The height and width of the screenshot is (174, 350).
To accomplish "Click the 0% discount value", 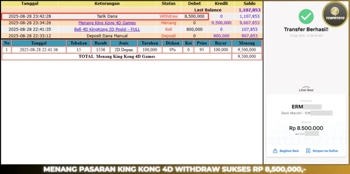I will tap(172, 49).
